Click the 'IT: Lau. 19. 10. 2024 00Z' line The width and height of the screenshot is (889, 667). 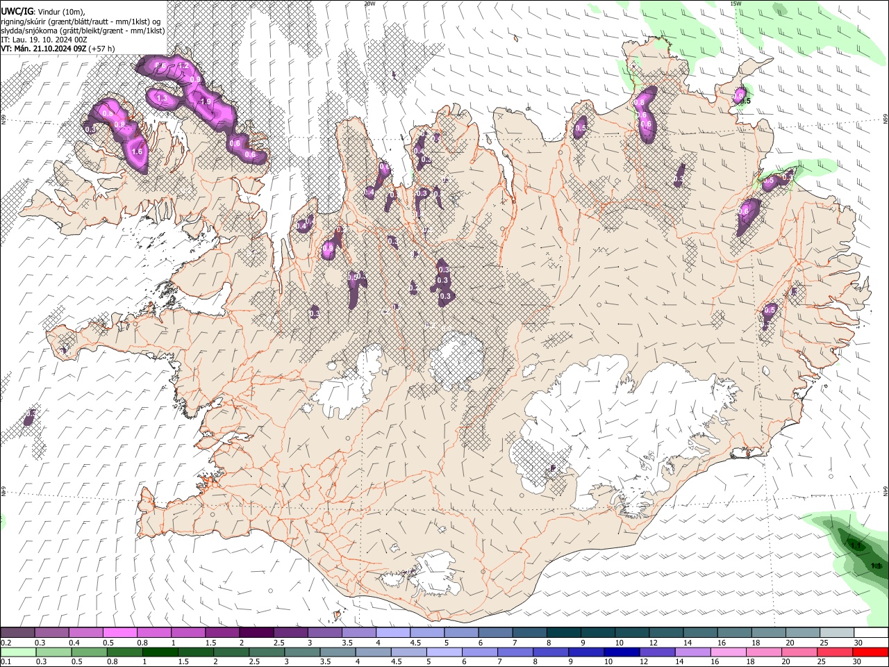click(x=44, y=40)
